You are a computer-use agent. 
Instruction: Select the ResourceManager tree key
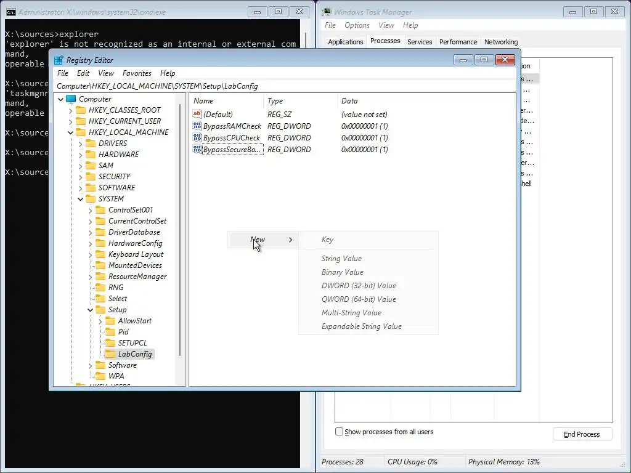pyautogui.click(x=137, y=277)
